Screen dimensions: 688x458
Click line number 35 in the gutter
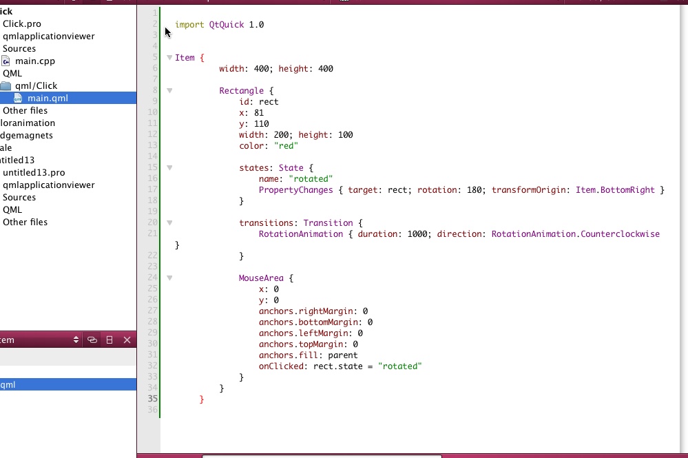point(152,399)
